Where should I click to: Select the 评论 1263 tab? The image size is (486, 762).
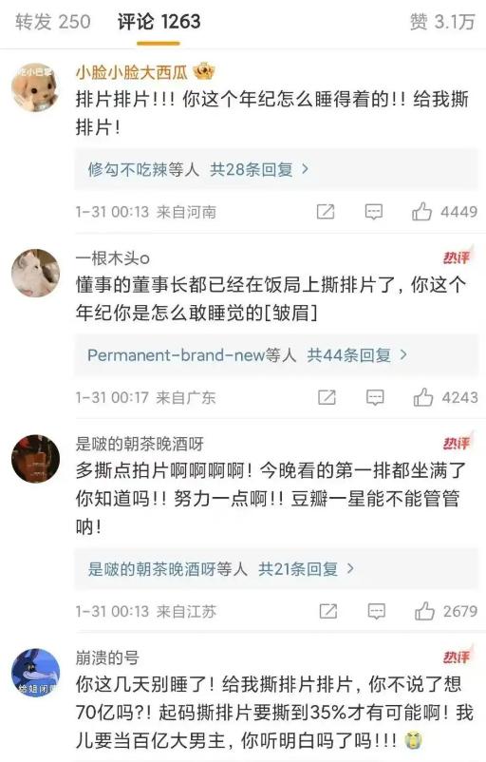click(159, 22)
